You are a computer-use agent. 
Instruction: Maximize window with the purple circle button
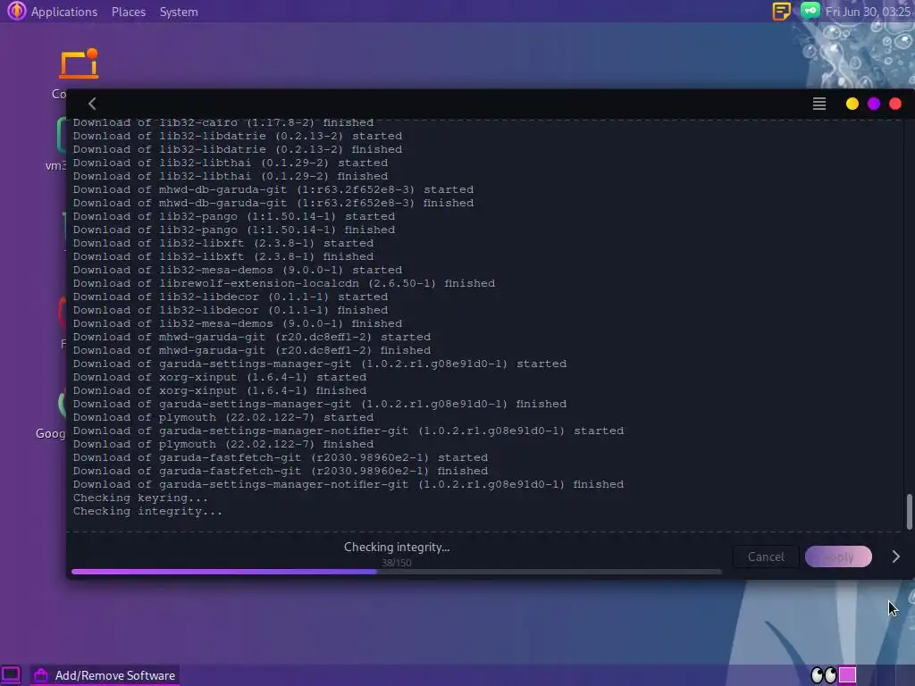874,104
